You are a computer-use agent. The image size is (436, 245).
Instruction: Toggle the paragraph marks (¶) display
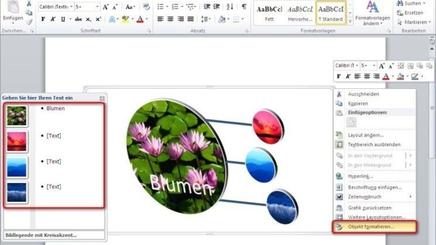[x=244, y=7]
